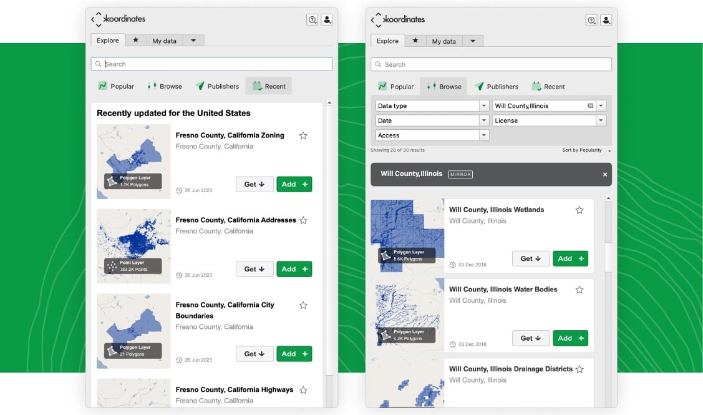
Task: Open Fresno County Addresses map thumbnail
Action: click(133, 247)
